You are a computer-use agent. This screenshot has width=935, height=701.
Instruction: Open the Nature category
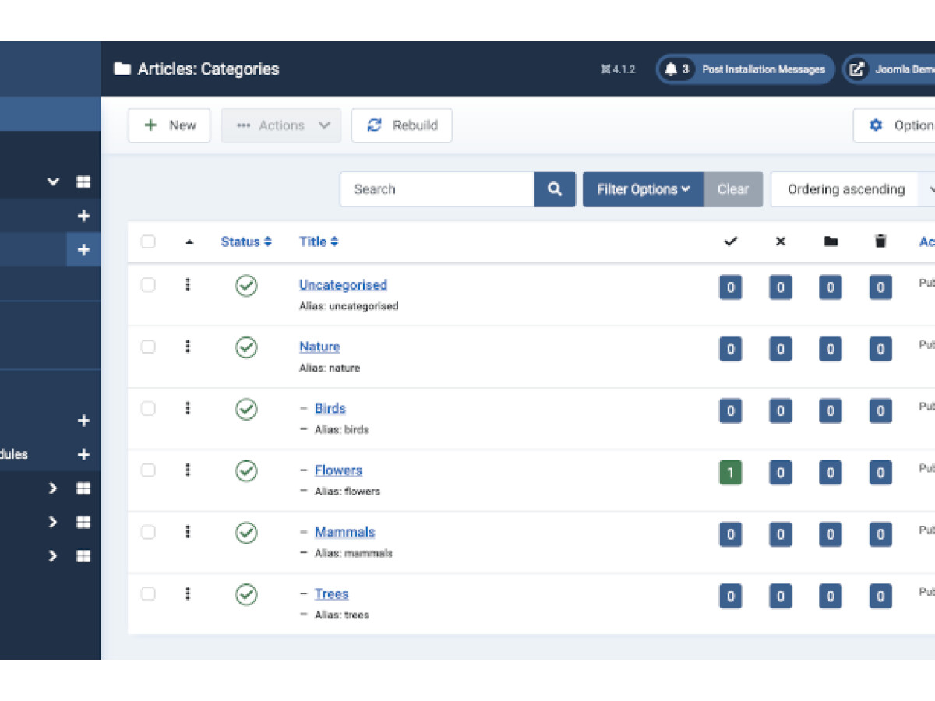[x=319, y=347]
